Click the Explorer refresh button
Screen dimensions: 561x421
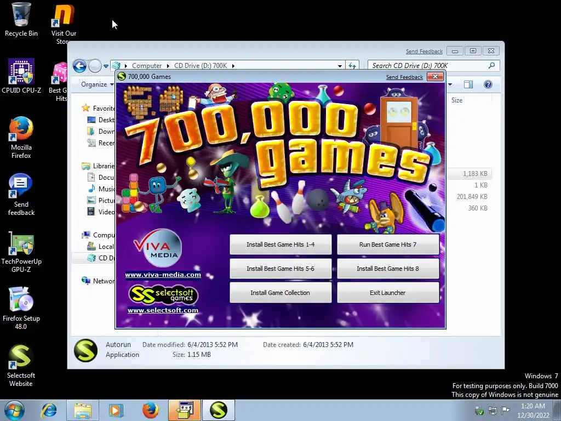(x=352, y=66)
